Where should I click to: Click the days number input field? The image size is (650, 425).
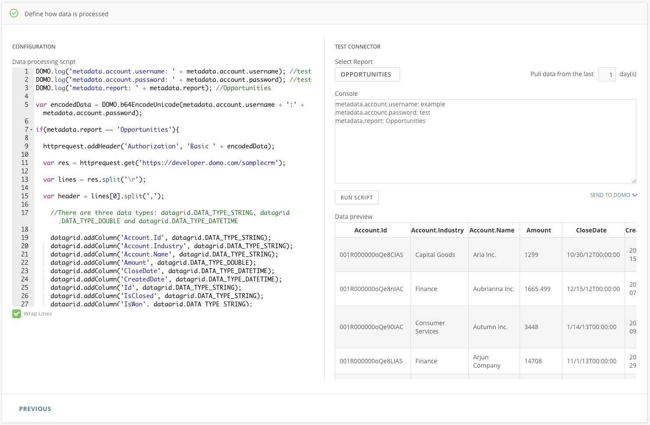pos(607,74)
